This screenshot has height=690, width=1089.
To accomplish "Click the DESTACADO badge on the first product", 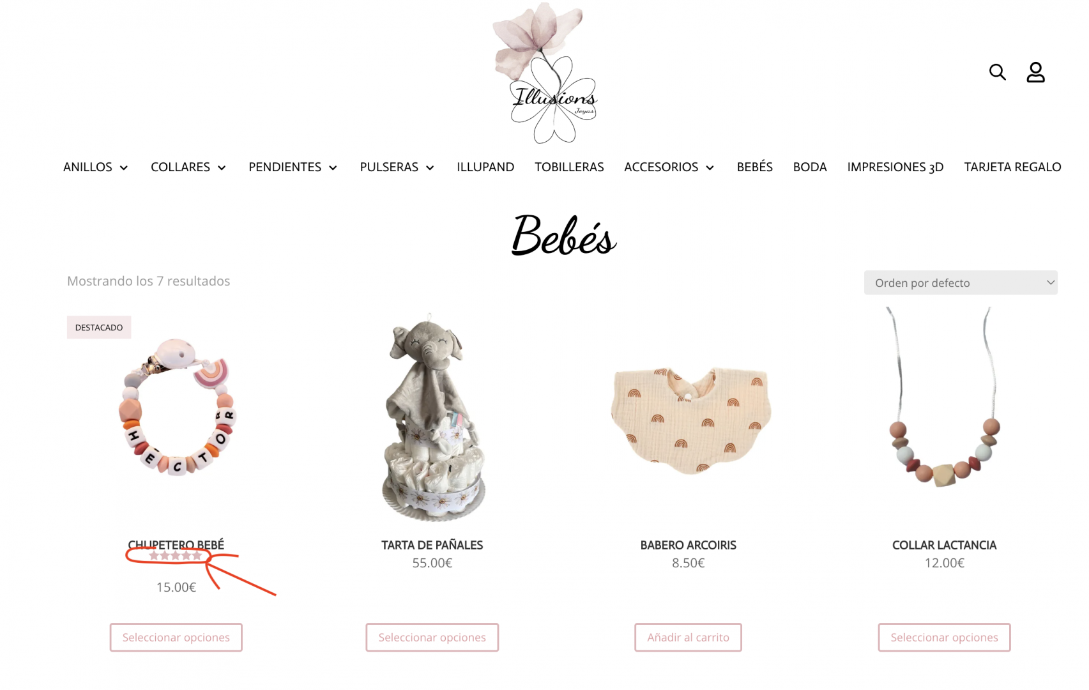I will (x=99, y=327).
